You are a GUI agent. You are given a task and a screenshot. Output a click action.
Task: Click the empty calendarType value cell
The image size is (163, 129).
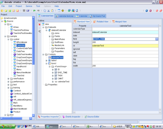pyautogui.click(x=125, y=29)
